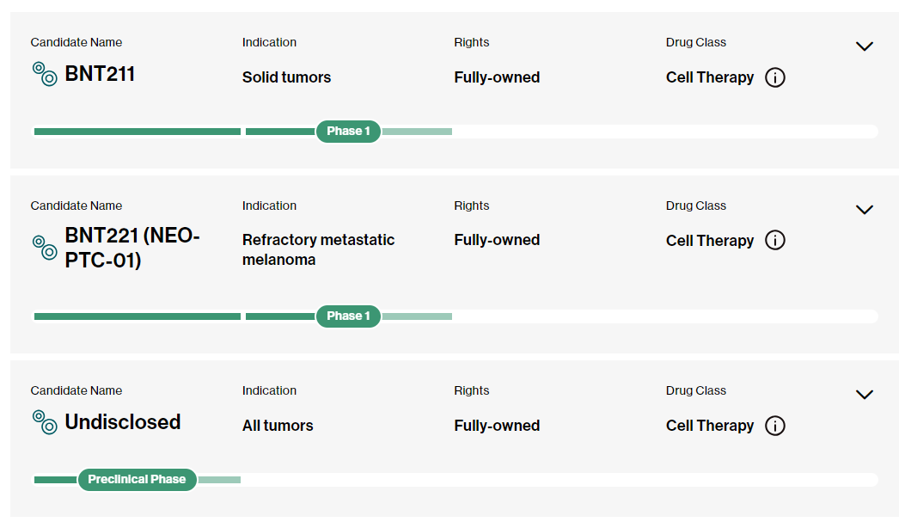Select the Solid tumors indication text

click(x=286, y=77)
